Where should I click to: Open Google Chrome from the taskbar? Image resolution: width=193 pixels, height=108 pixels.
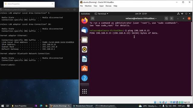[46, 106]
